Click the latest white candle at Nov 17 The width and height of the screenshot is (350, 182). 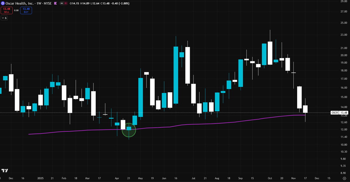point(305,109)
